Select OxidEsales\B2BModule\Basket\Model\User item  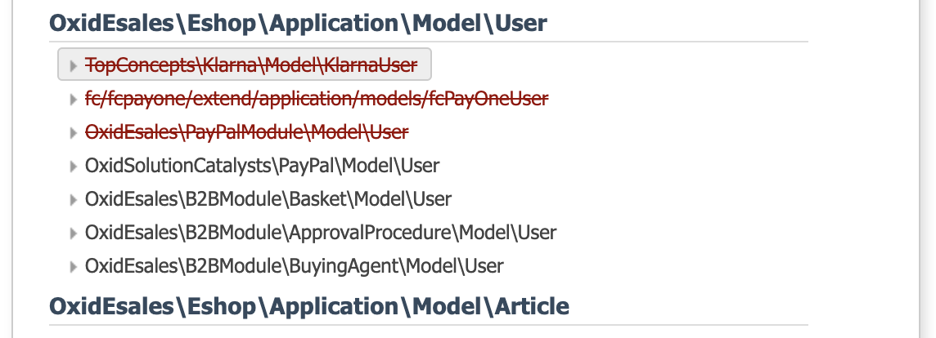coord(268,199)
